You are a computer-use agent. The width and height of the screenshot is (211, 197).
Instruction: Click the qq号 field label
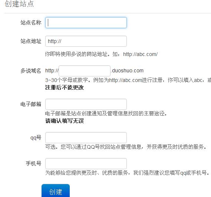tap(36, 138)
